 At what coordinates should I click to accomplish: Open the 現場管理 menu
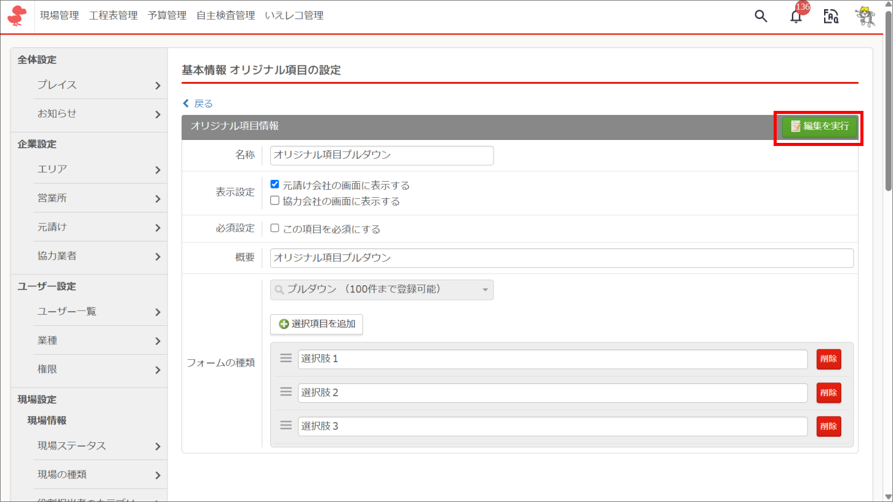(59, 16)
